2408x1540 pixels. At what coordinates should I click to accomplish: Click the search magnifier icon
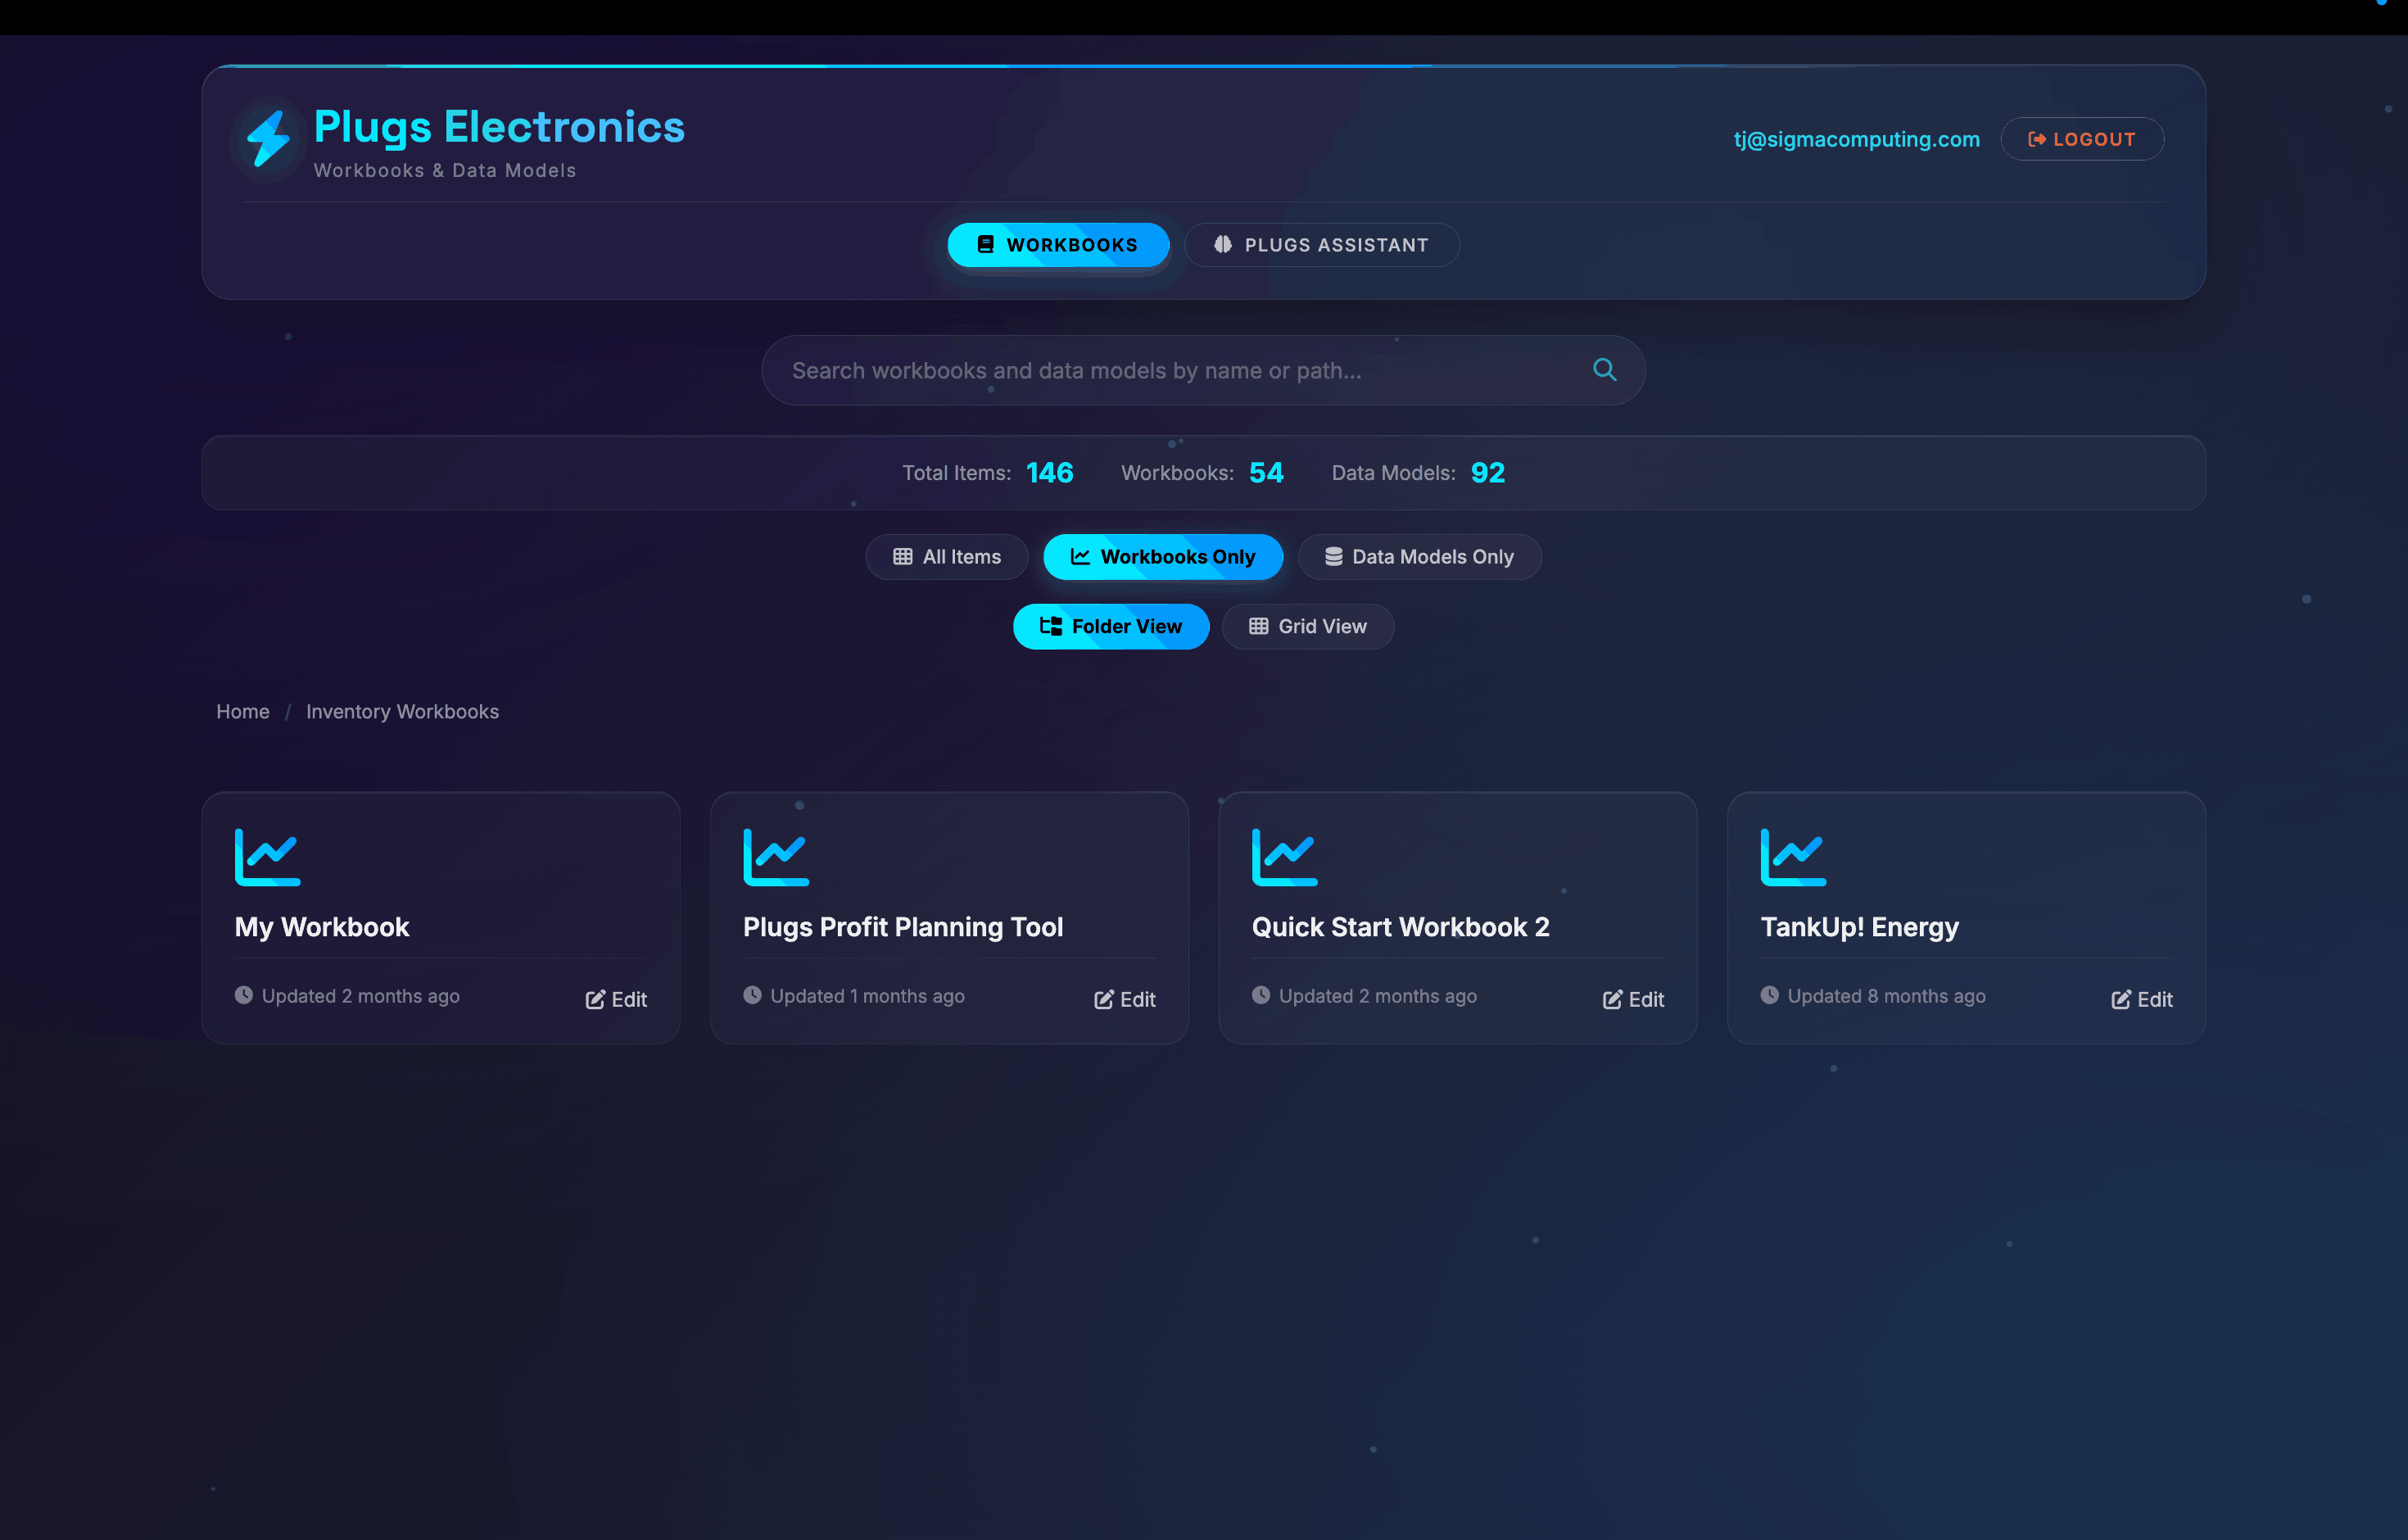pyautogui.click(x=1604, y=370)
